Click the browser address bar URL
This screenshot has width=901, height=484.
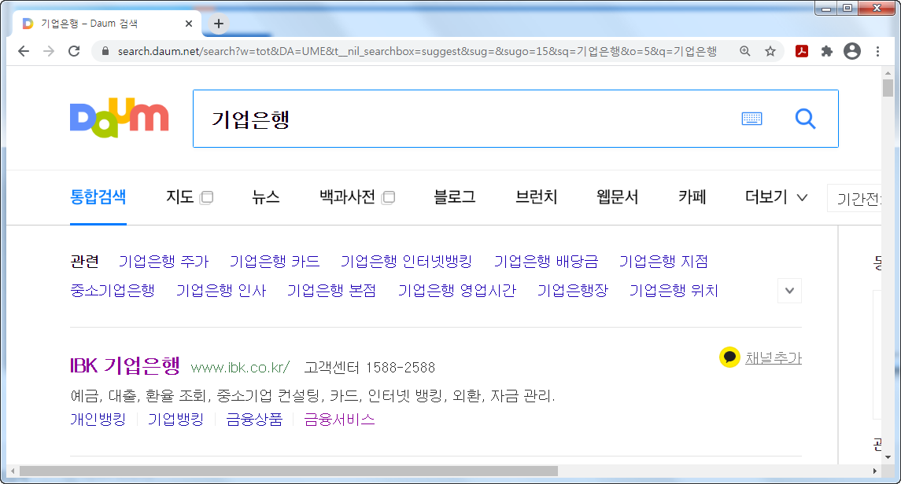(x=417, y=51)
